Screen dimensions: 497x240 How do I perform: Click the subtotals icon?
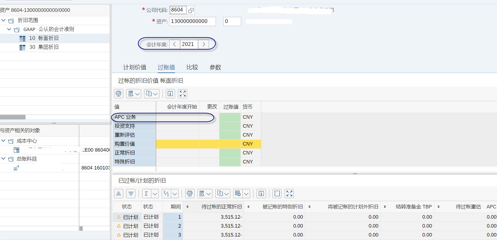click(166, 193)
